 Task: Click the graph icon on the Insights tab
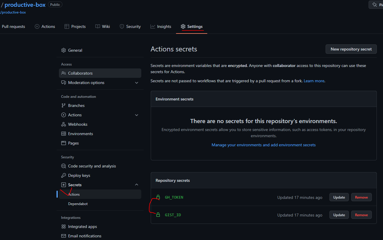tap(153, 26)
